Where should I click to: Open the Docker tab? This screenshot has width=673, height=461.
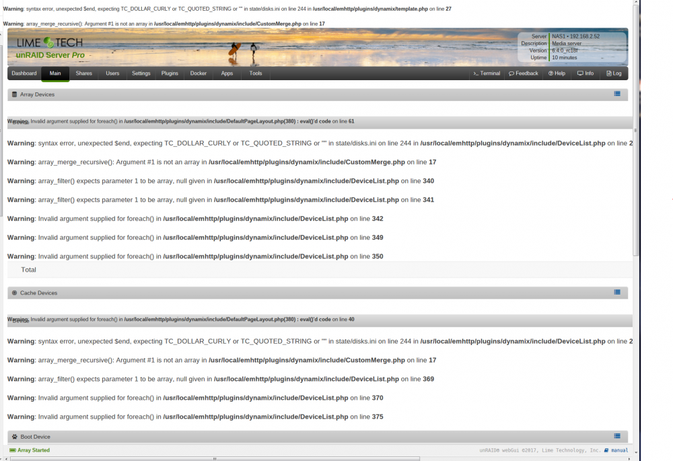click(x=199, y=73)
